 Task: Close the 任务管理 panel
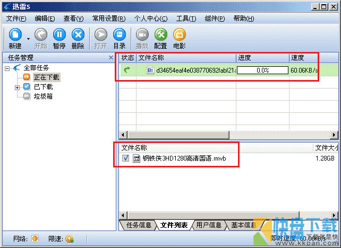point(111,58)
